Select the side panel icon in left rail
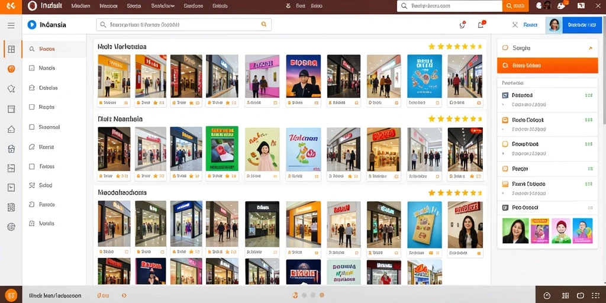The image size is (606, 303). (11, 188)
